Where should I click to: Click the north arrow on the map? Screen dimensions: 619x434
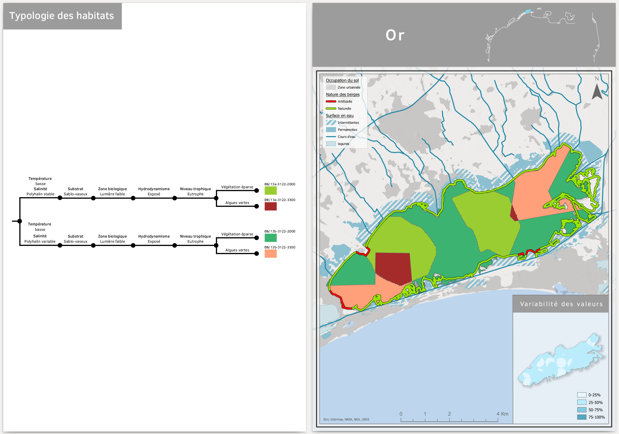click(597, 91)
